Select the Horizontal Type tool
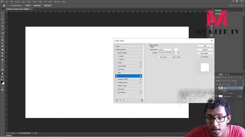Image resolution: width=245 pixels, height=137 pixels. 2,63
